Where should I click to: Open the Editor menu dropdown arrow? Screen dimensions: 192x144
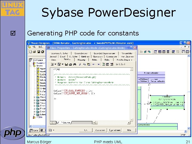[x=55, y=65]
